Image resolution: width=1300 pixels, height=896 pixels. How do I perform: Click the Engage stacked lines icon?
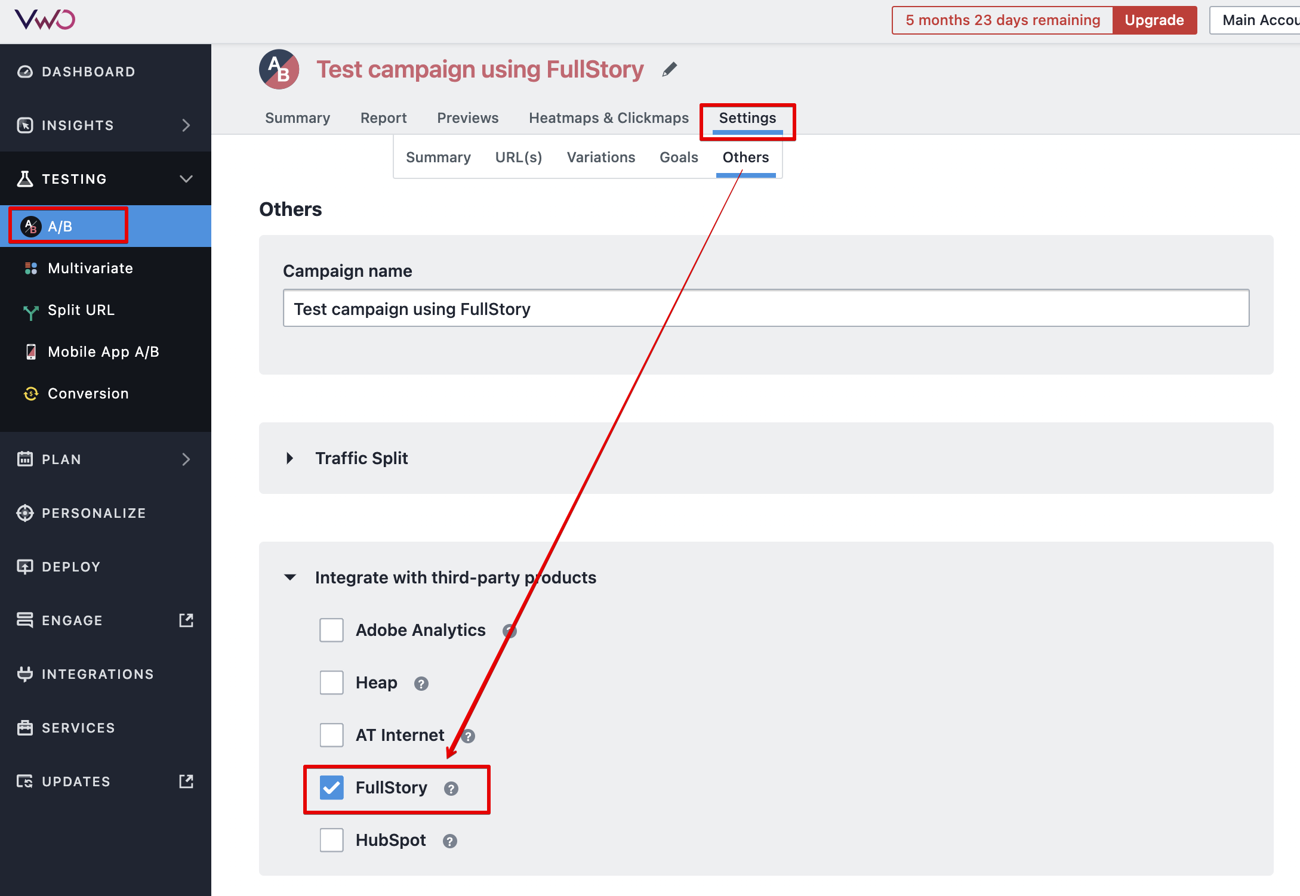(25, 620)
